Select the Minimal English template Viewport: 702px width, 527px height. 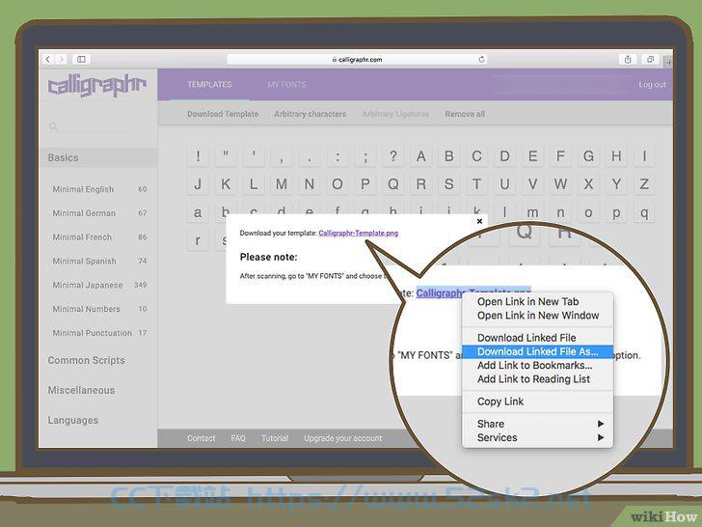tap(99, 189)
